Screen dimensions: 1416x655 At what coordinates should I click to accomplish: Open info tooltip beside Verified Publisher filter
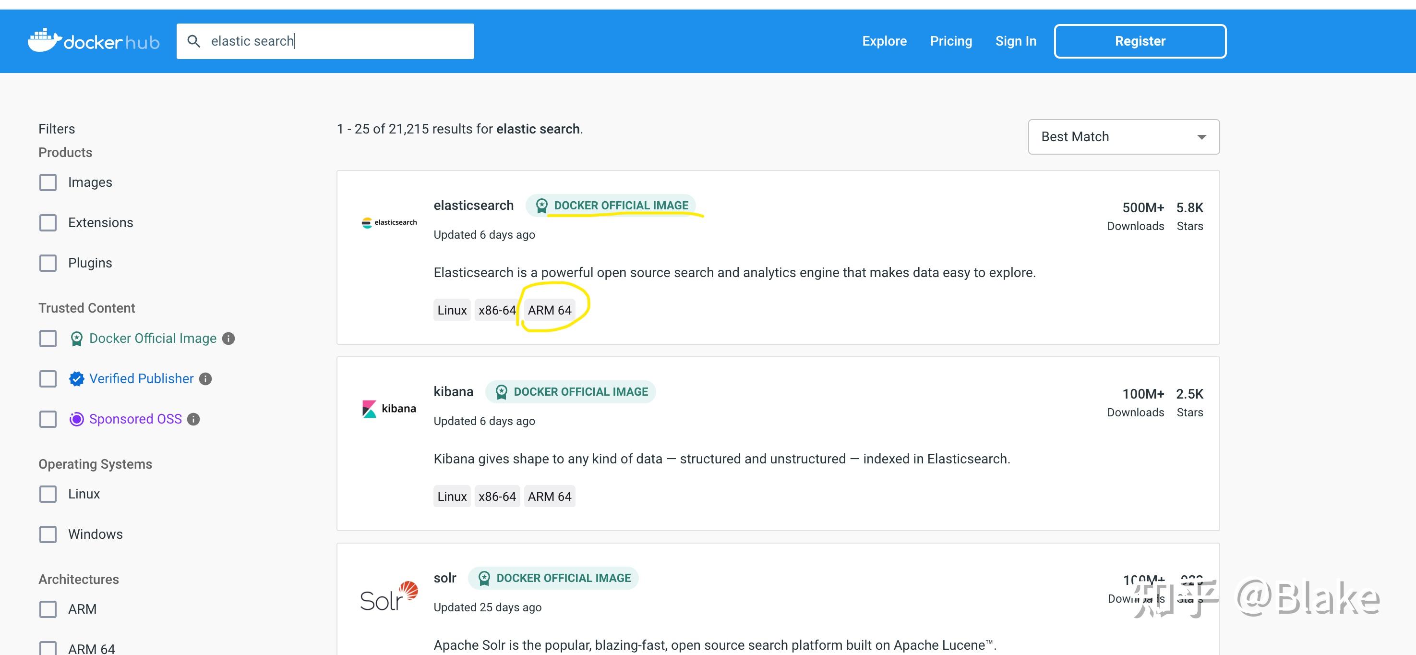(x=205, y=378)
